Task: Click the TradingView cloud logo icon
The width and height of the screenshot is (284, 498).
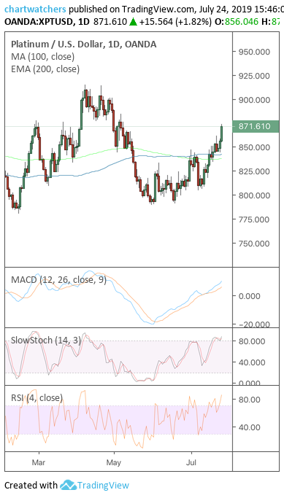Action: tap(68, 485)
